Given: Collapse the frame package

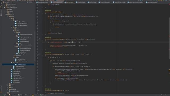Looking at the screenshot, I should point(11,27).
